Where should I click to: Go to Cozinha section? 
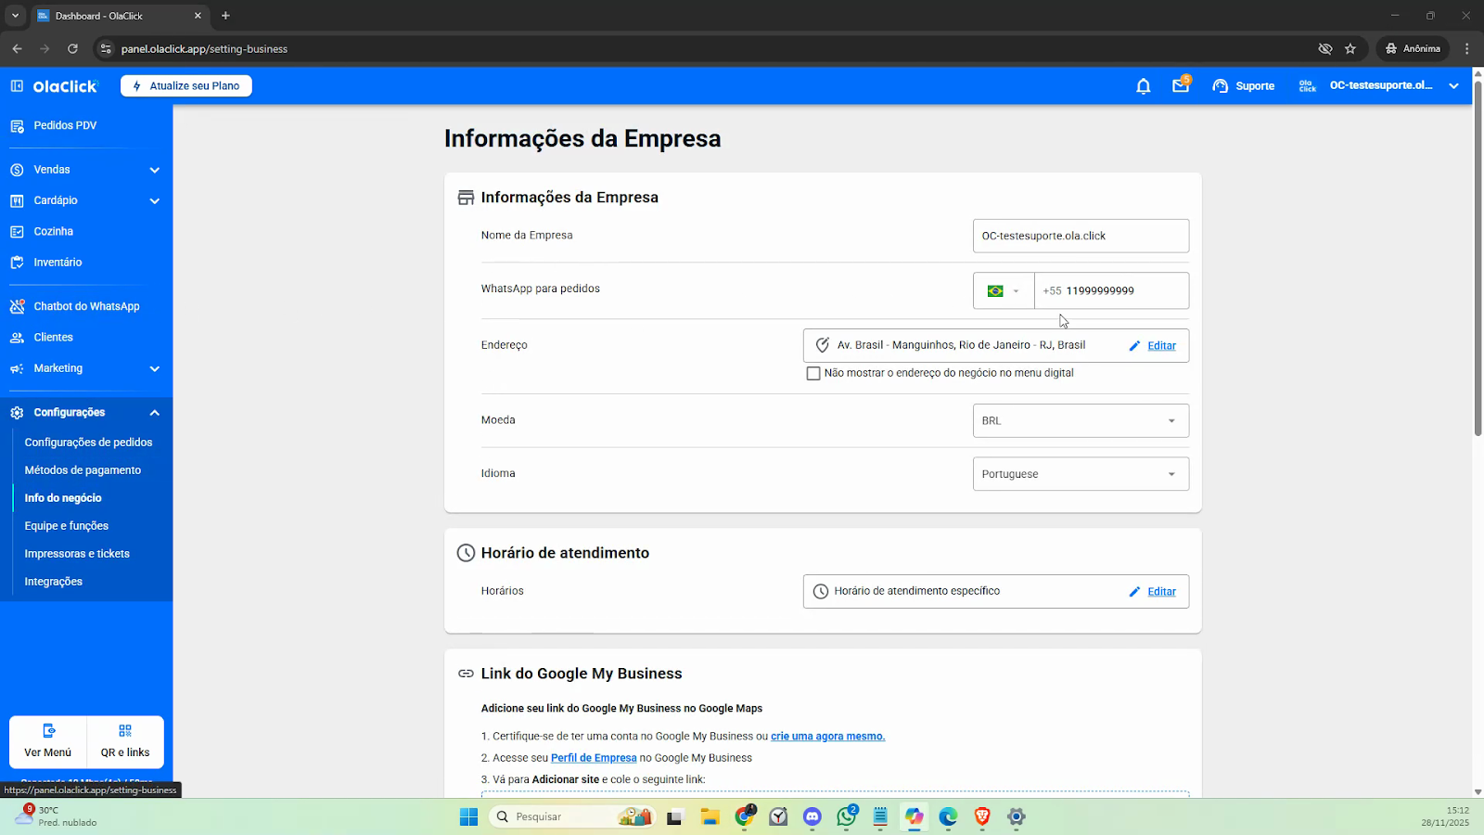[x=53, y=232]
